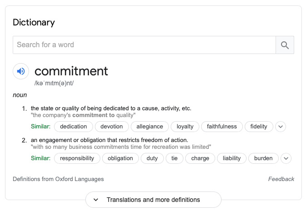This screenshot has width=306, height=211.
Task: Click the magnifying glass search icon
Action: [285, 45]
